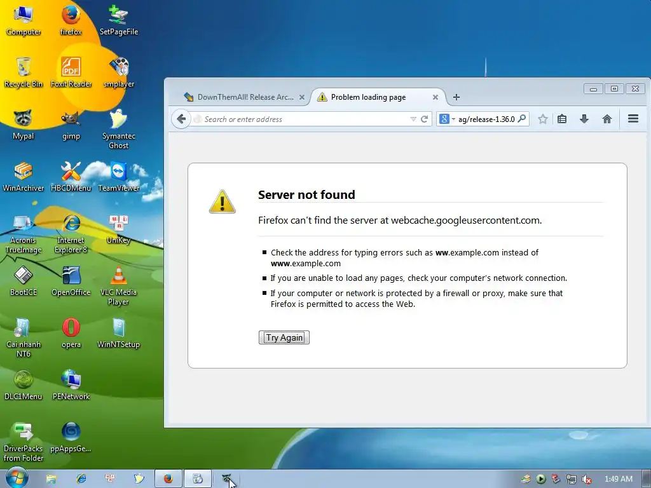Launch firefox from the desktop
Viewport: 651px width, 488px height.
pyautogui.click(x=71, y=20)
